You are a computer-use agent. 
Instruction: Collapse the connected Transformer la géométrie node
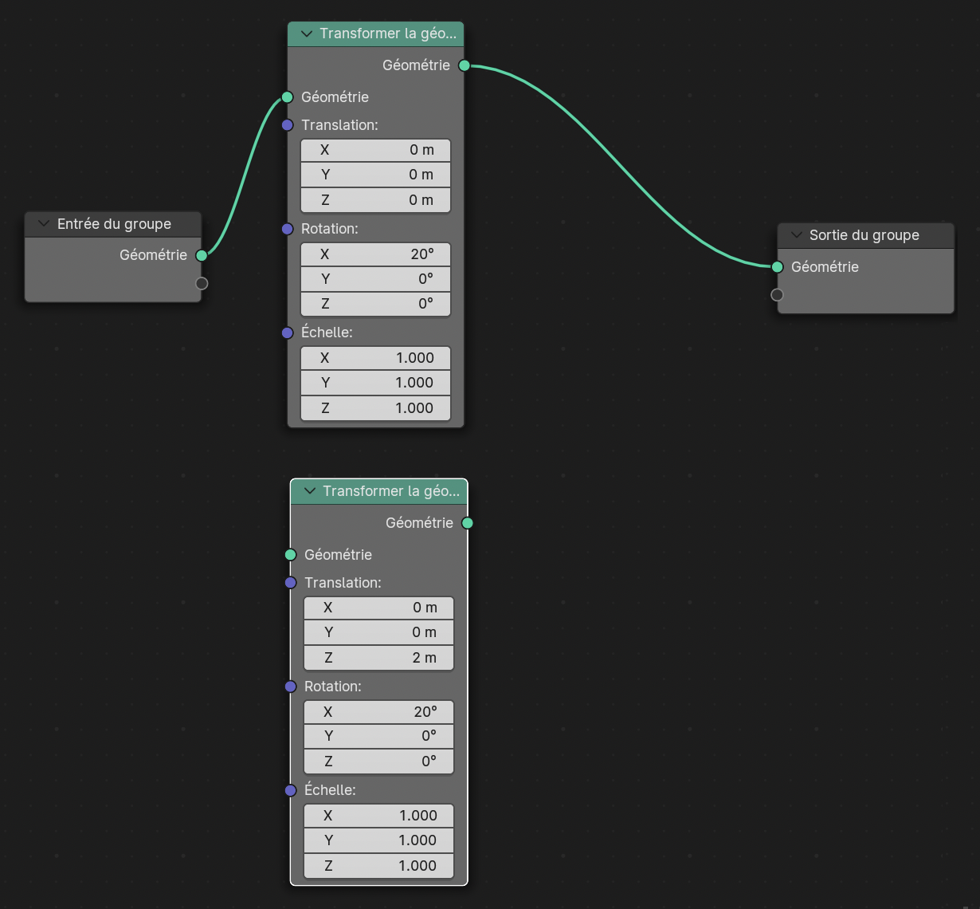pyautogui.click(x=306, y=33)
